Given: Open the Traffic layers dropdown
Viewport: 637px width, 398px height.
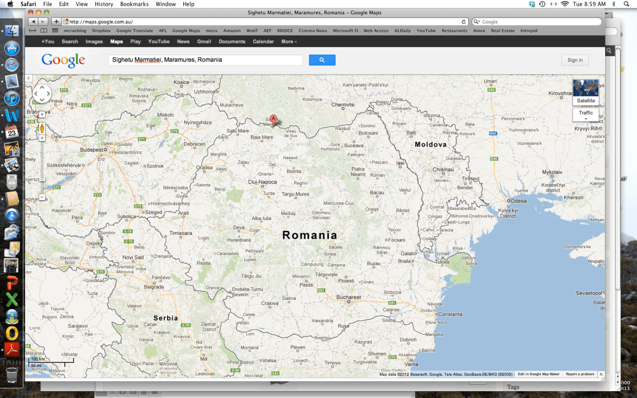Looking at the screenshot, I should 586,114.
